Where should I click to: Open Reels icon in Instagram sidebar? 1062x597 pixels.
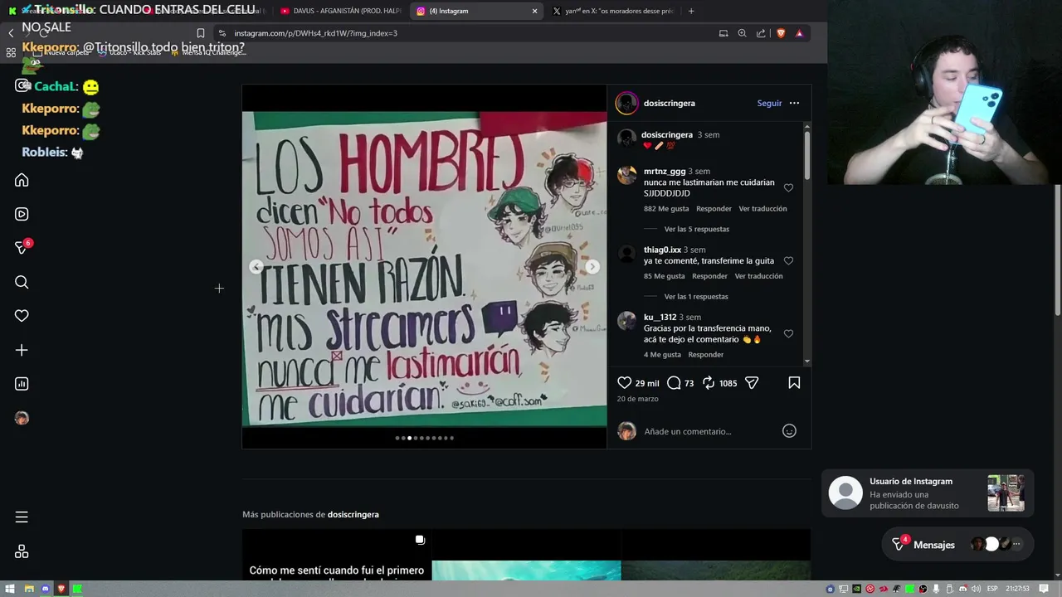(x=22, y=214)
